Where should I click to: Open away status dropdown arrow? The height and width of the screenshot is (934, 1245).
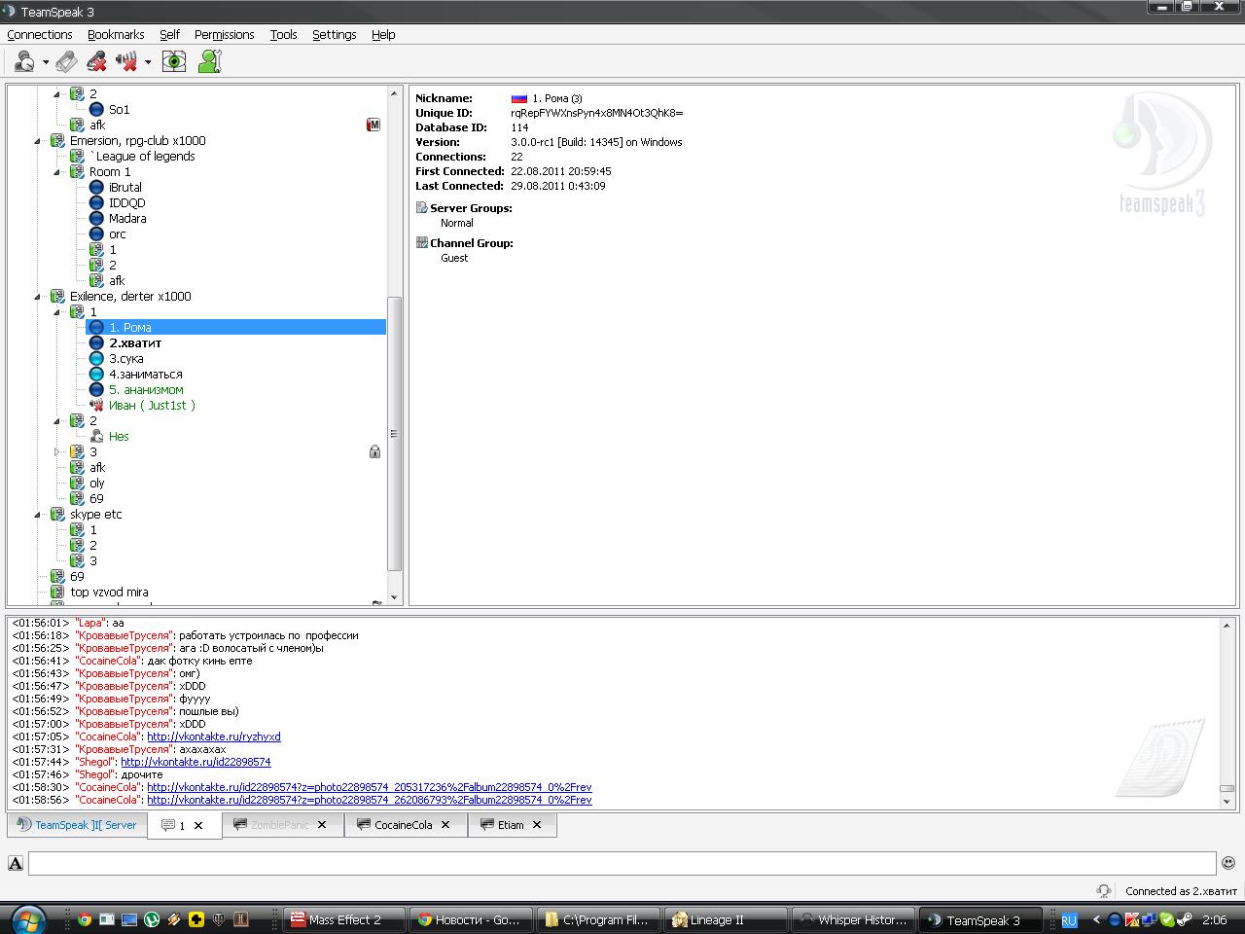(x=46, y=63)
